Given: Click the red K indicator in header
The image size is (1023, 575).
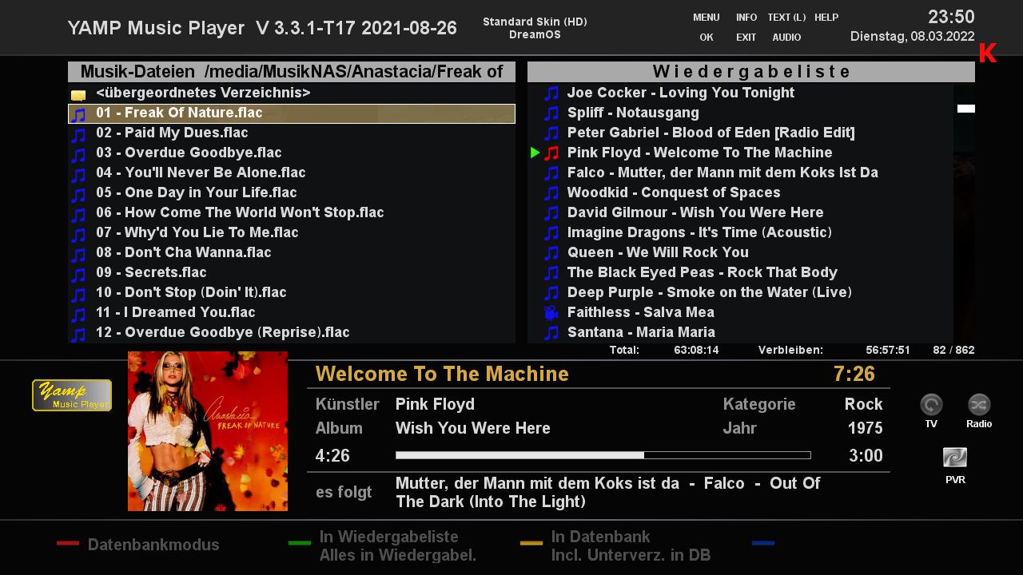Looking at the screenshot, I should point(988,53).
